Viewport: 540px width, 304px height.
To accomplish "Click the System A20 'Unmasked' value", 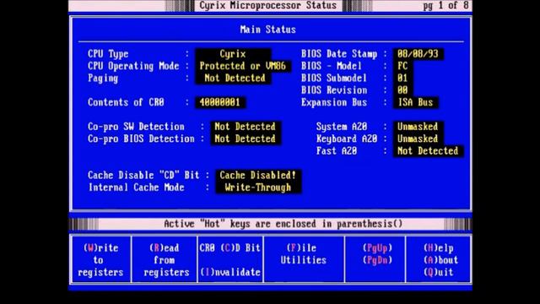I will 418,127.
